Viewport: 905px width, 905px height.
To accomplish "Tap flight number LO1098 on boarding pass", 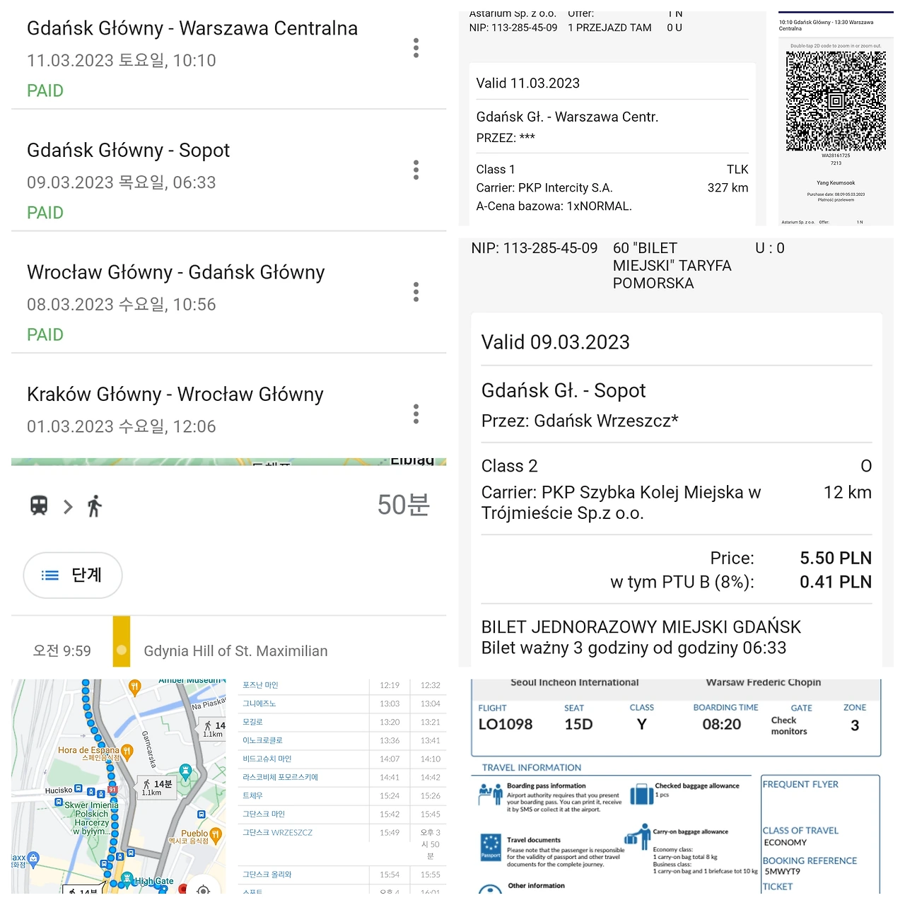I will (x=506, y=724).
